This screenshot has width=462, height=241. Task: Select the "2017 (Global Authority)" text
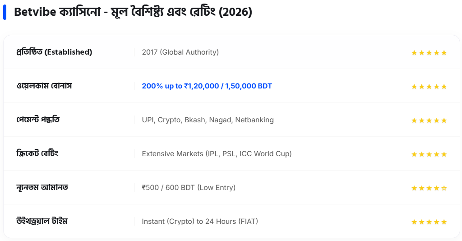coord(180,52)
